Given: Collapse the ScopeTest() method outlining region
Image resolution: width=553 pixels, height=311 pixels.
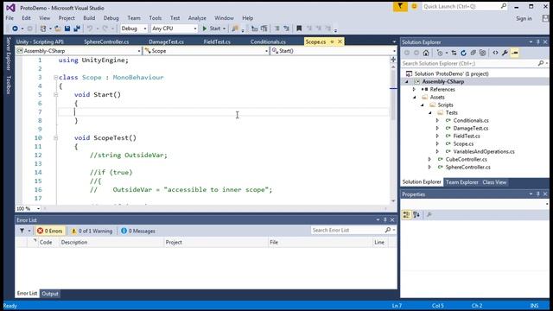Looking at the screenshot, I should (x=55, y=138).
